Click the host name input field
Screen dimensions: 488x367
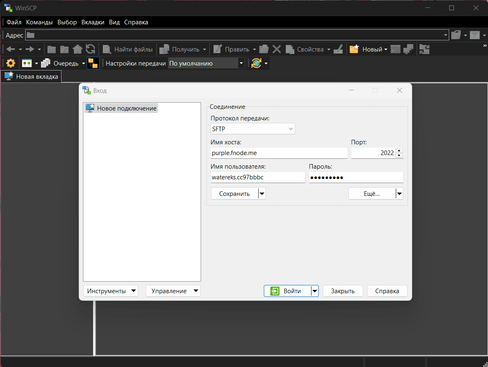279,153
